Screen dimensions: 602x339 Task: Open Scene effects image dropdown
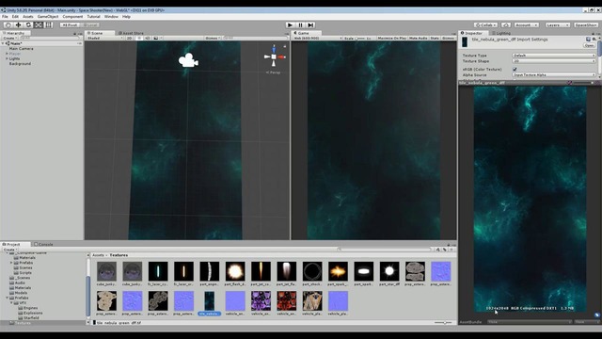(157, 38)
